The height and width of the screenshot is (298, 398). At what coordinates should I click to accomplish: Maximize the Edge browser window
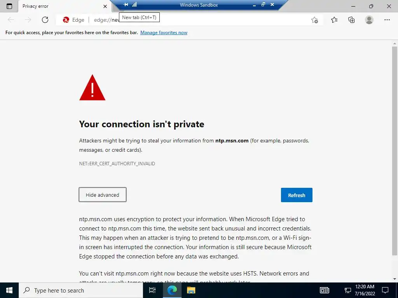click(371, 6)
